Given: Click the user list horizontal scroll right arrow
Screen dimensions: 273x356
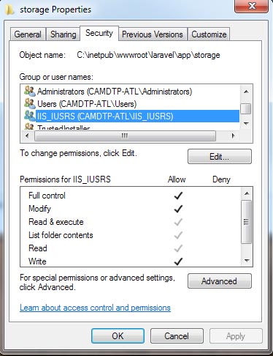Looking at the screenshot, I should pyautogui.click(x=233, y=136).
